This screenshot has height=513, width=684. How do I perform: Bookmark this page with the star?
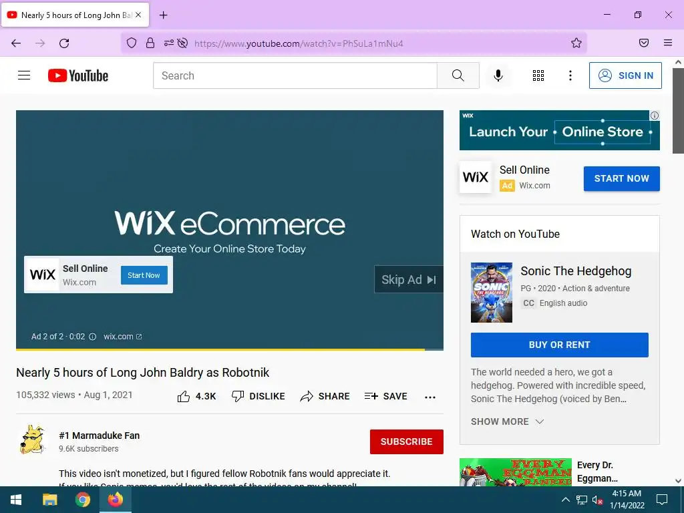coord(576,43)
